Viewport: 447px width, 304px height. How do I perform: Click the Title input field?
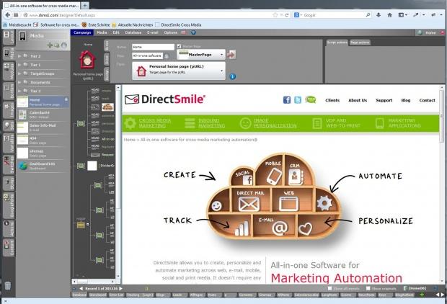coord(147,56)
